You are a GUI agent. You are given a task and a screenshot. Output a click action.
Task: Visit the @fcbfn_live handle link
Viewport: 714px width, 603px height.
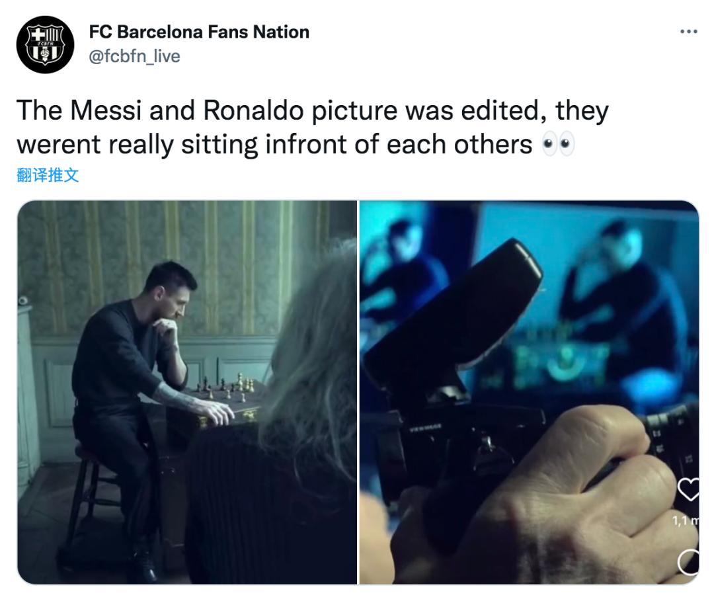coord(134,56)
